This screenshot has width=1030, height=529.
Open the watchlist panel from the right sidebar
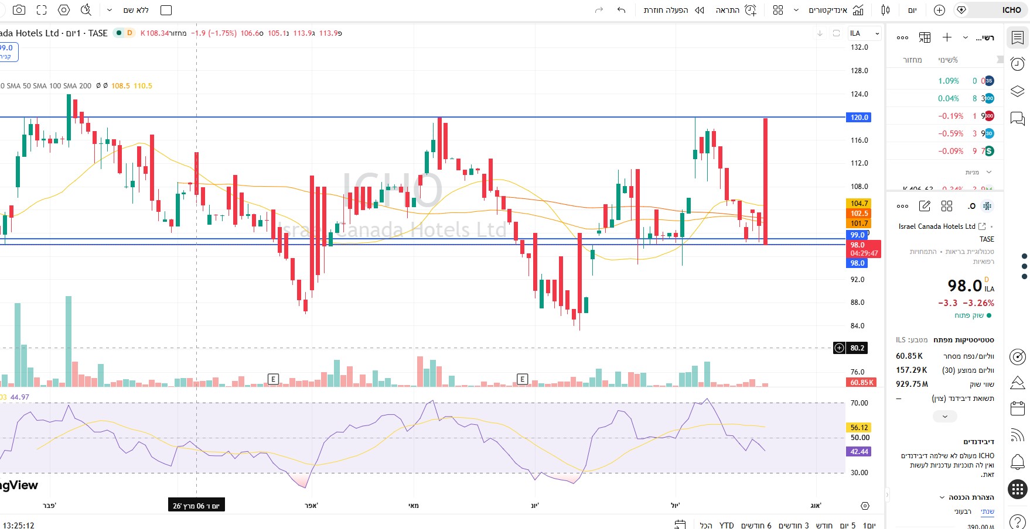[x=1018, y=38]
